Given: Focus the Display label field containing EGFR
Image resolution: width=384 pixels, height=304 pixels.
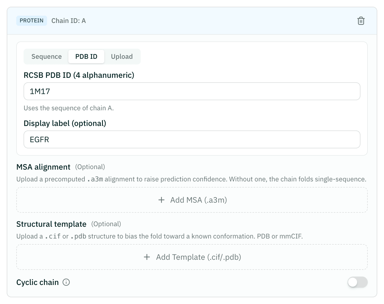Looking at the screenshot, I should pos(192,139).
